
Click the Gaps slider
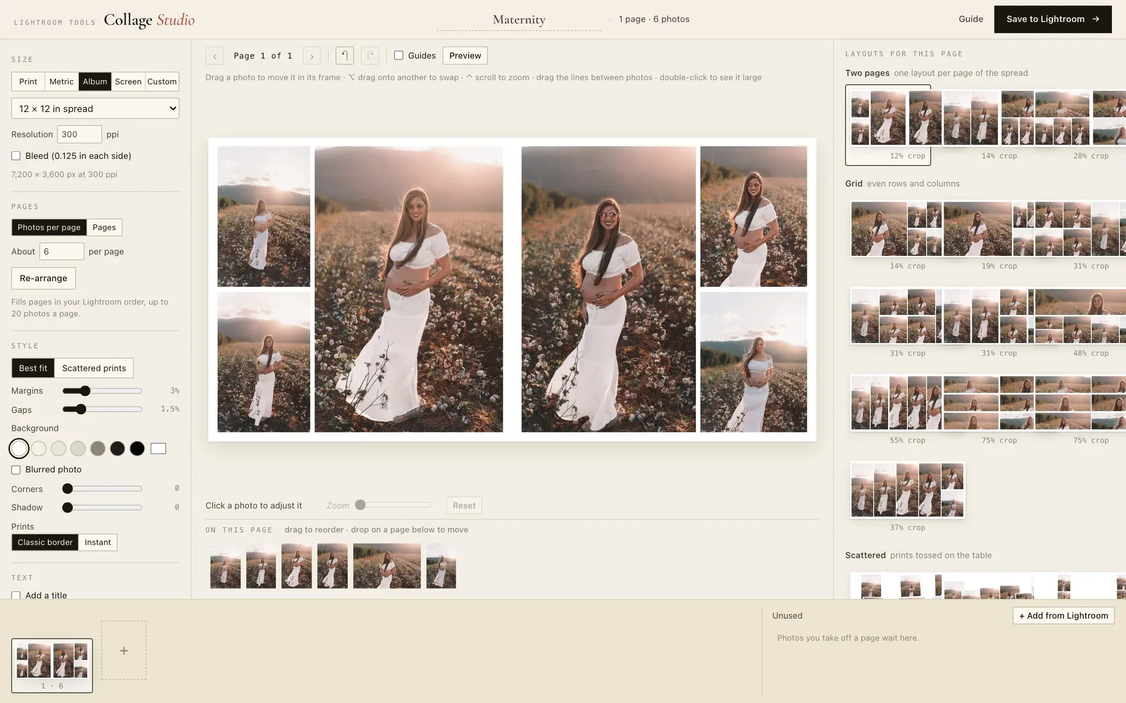(x=102, y=409)
